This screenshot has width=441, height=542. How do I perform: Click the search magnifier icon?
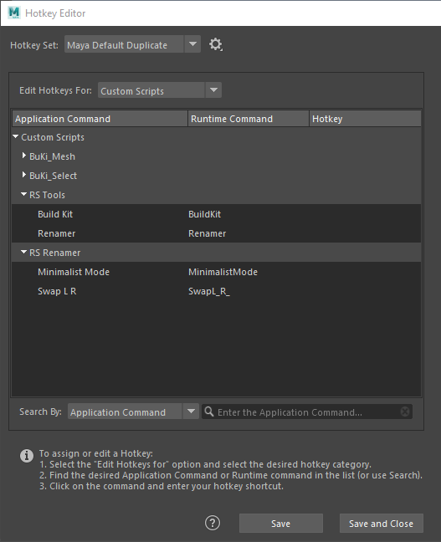[x=209, y=412]
